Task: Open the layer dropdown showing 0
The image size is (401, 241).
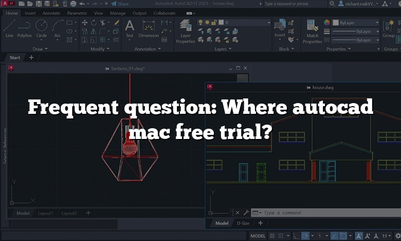Action: (x=234, y=23)
